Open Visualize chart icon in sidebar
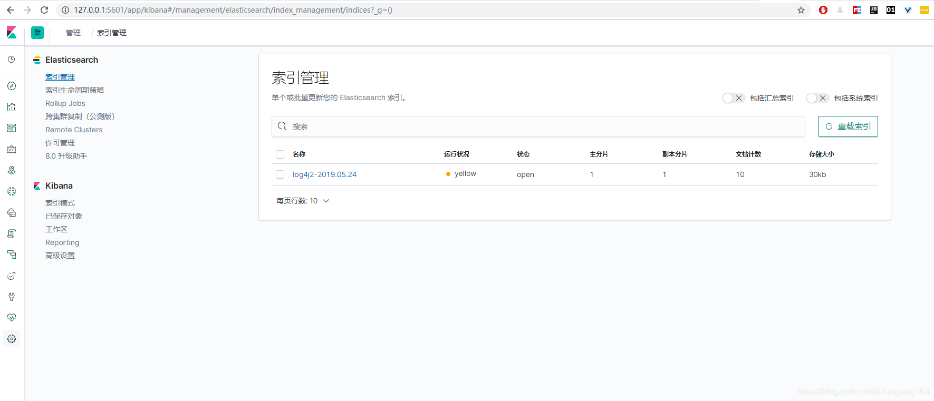Image resolution: width=934 pixels, height=401 pixels. pyautogui.click(x=12, y=107)
